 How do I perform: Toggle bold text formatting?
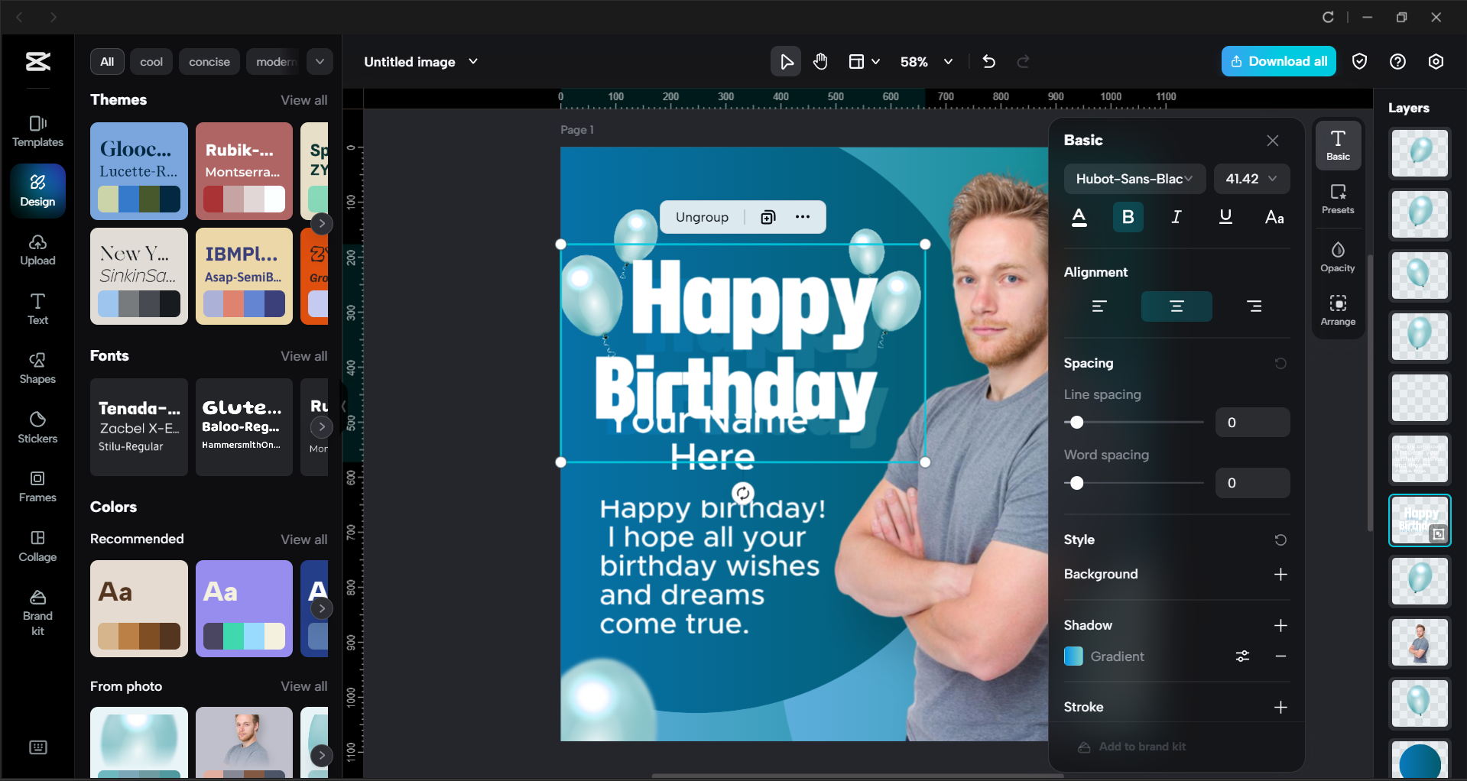click(x=1128, y=217)
